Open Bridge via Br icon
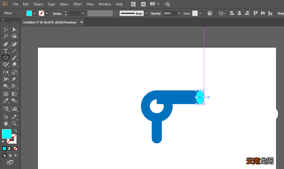The width and height of the screenshot is (284, 169). point(133,4)
